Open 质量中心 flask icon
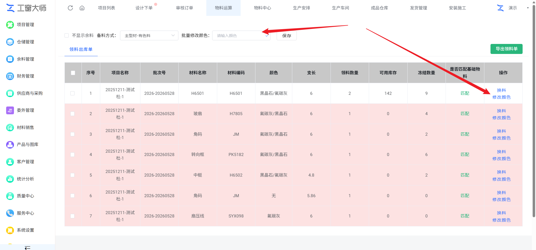 coord(10,196)
